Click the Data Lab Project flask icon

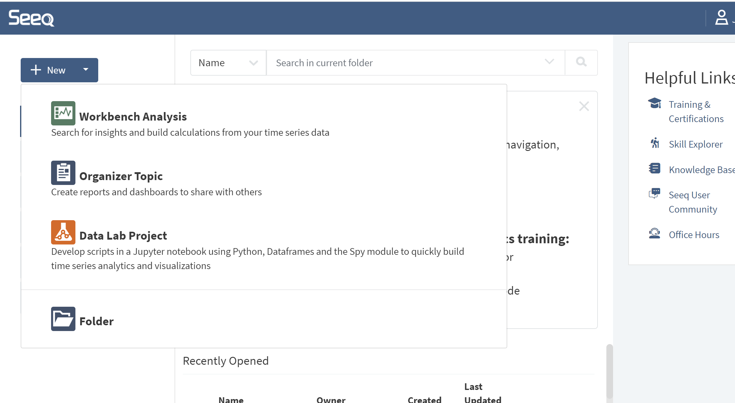[x=63, y=232]
